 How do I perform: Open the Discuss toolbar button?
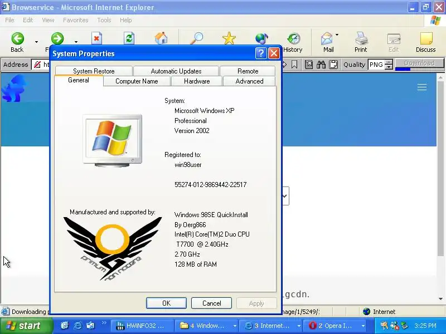point(425,43)
